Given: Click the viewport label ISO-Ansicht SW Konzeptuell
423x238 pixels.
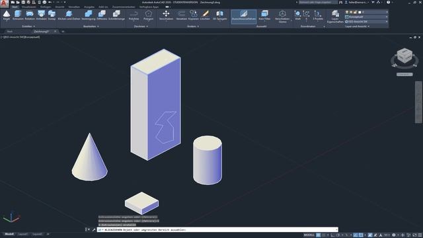Looking at the screenshot, I should click(20, 37).
